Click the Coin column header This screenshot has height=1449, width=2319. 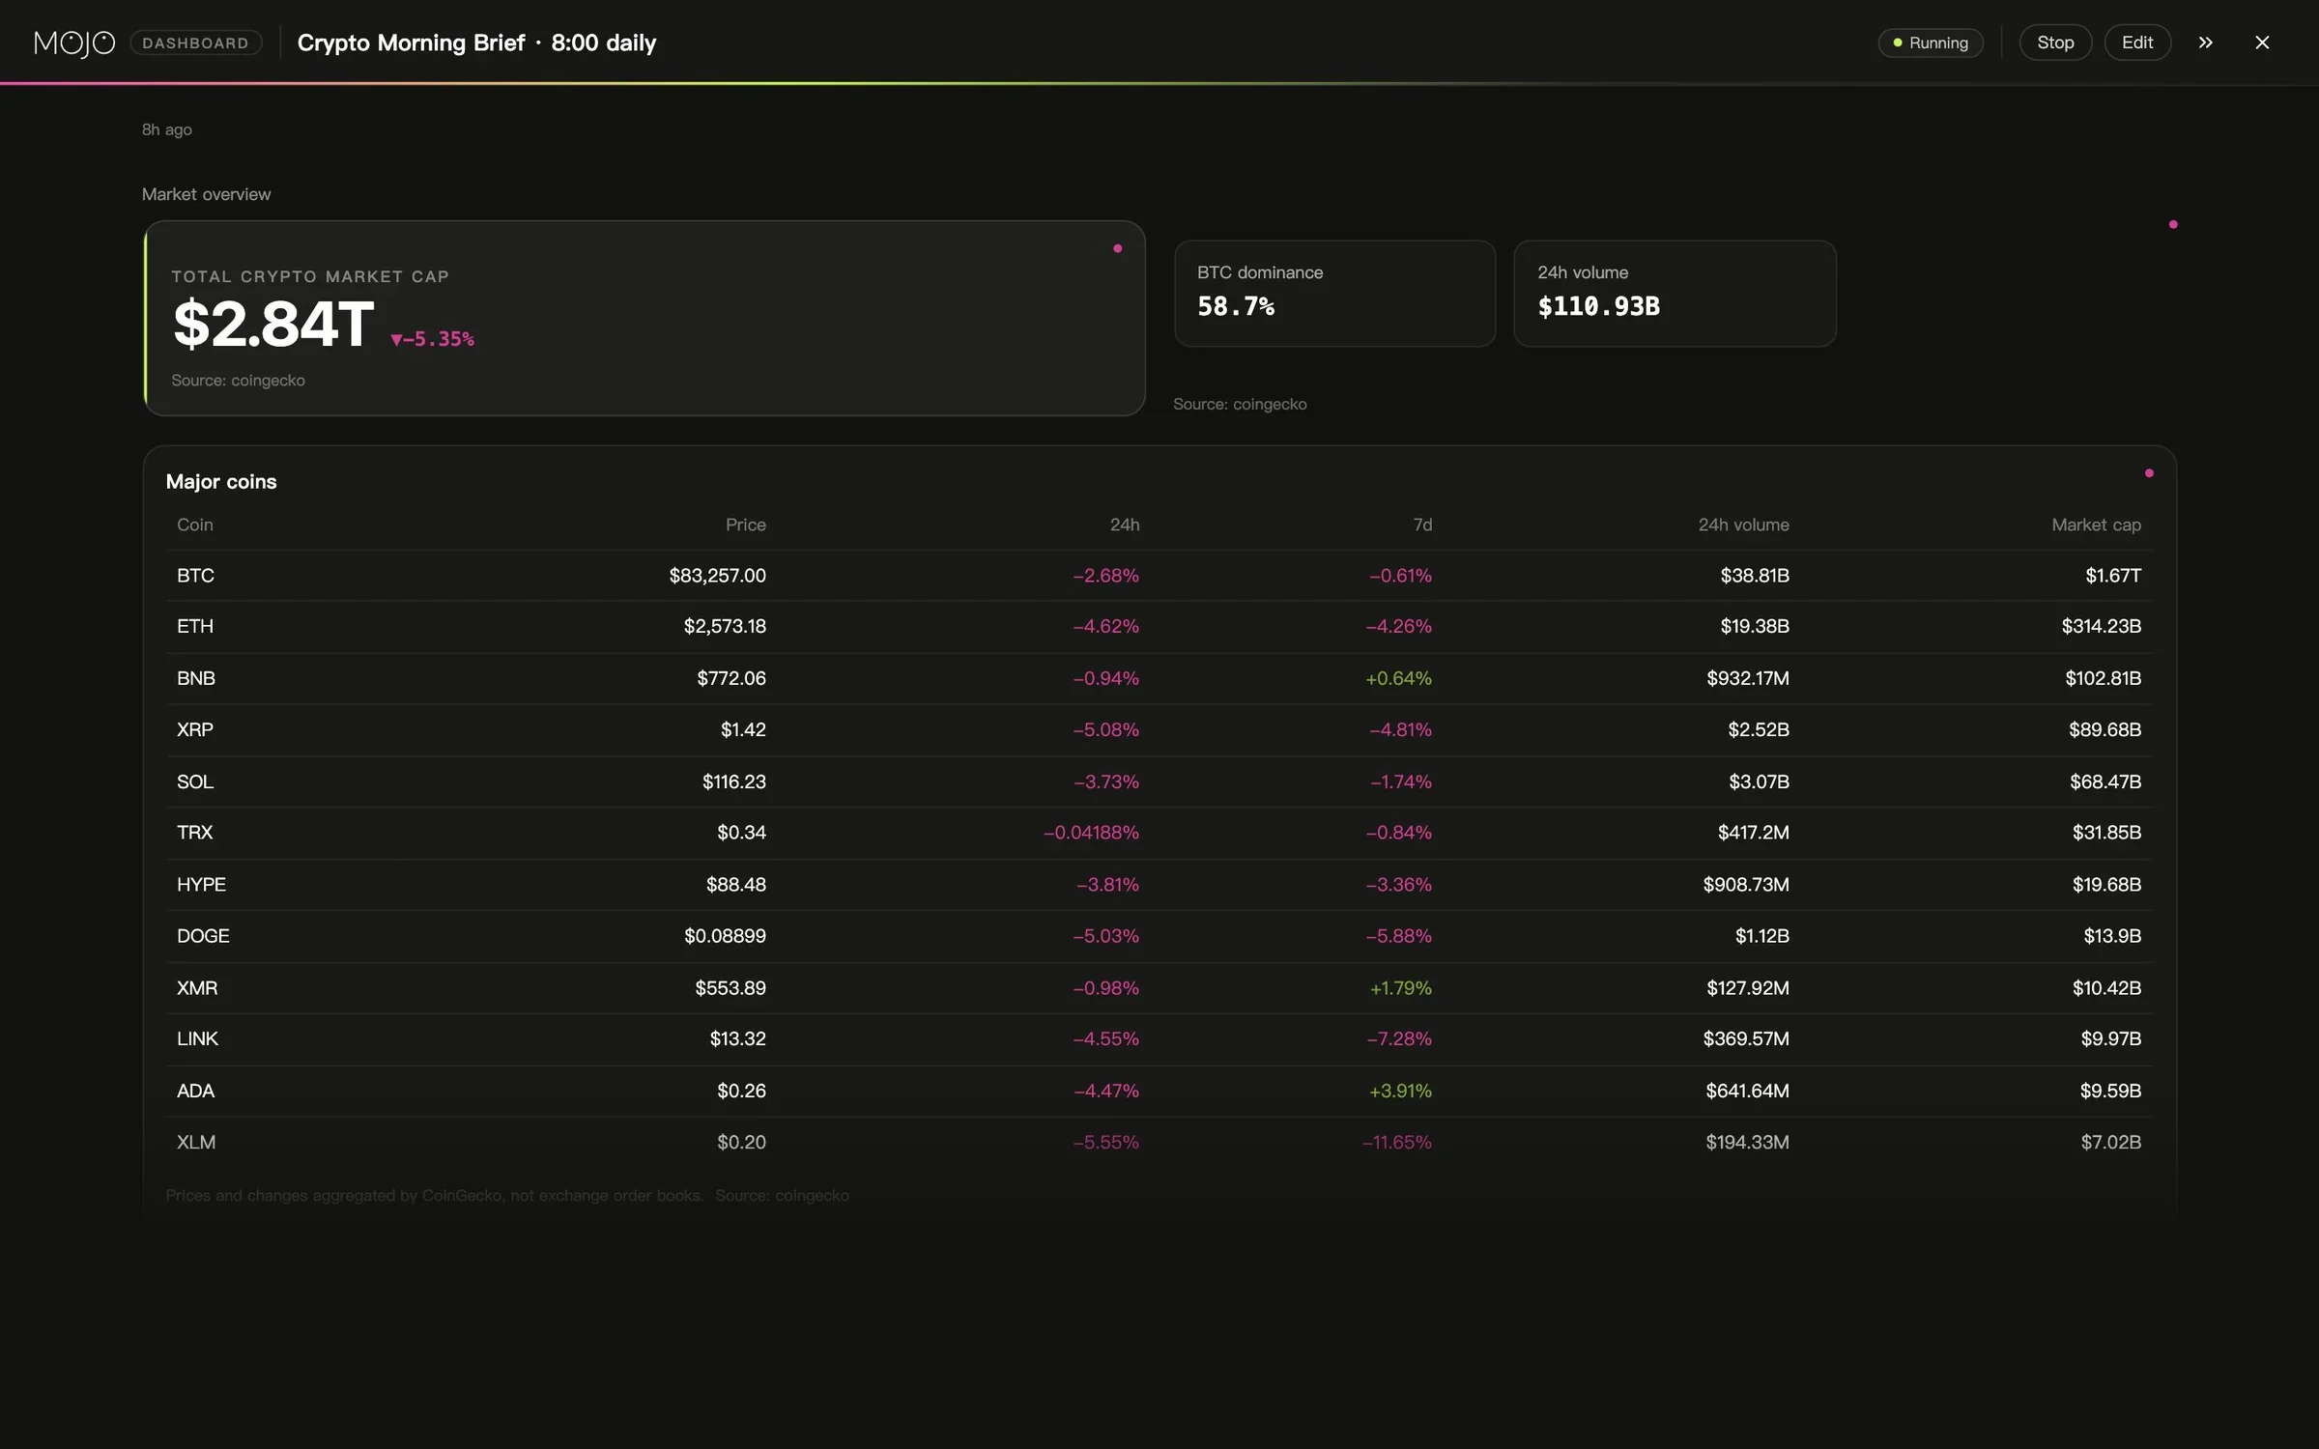click(x=195, y=525)
